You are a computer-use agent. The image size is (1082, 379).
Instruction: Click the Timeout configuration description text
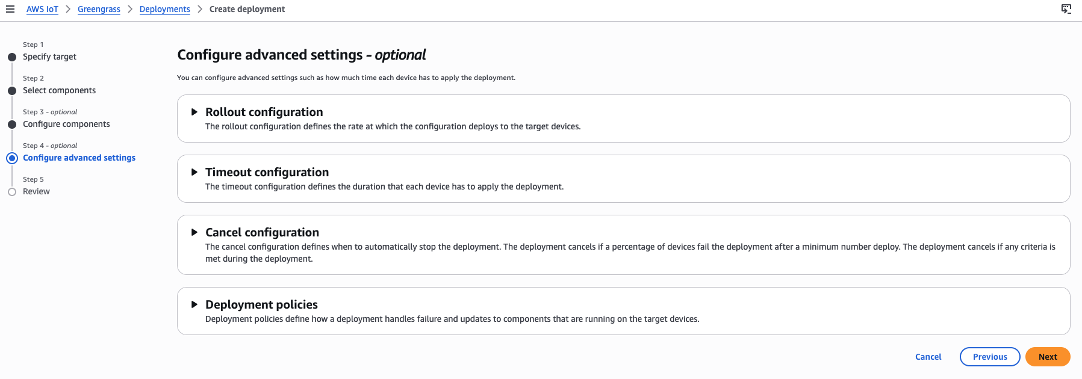385,186
